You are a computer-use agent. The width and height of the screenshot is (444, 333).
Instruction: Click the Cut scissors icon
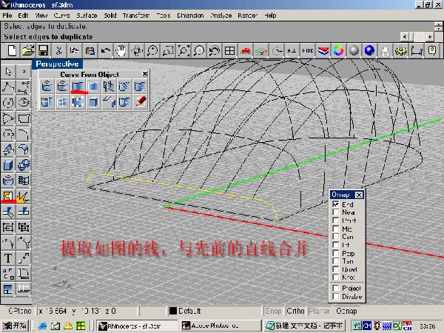(x=58, y=50)
